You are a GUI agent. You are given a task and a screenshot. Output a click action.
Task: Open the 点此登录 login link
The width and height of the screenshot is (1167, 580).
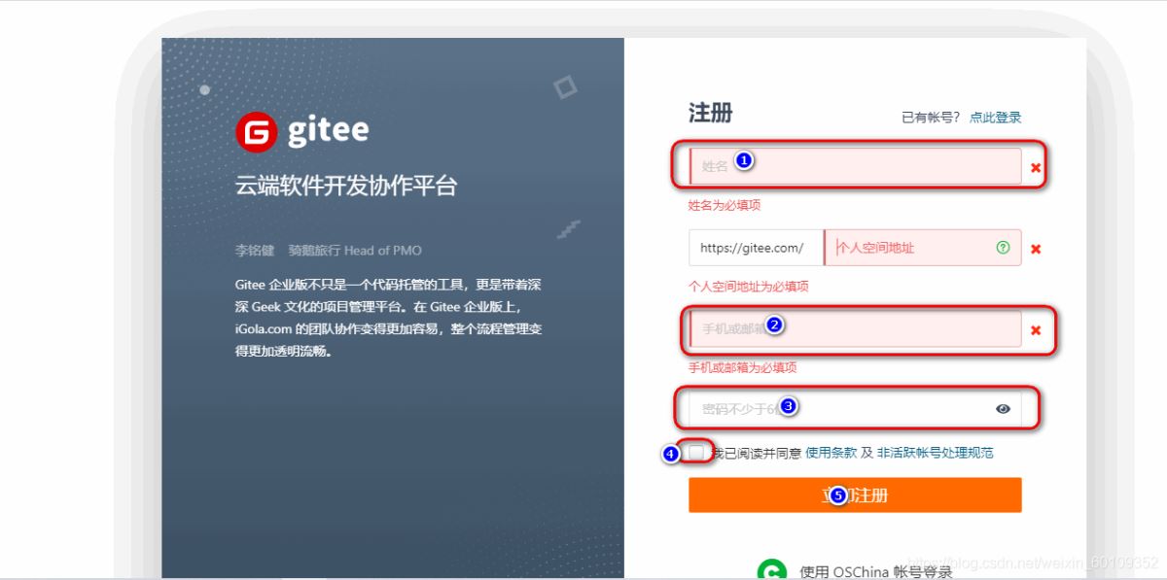point(995,118)
